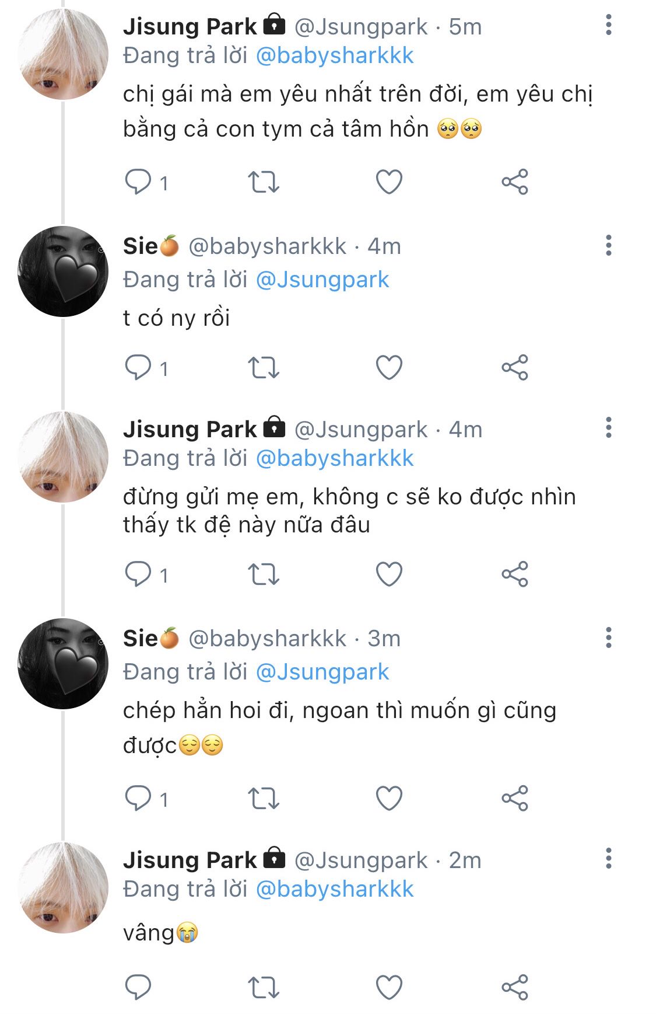Like the "chép hẳn hoi đi" tweet
The image size is (656, 1014).
pyautogui.click(x=389, y=799)
